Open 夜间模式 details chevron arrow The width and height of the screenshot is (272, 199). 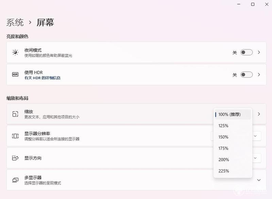point(259,52)
